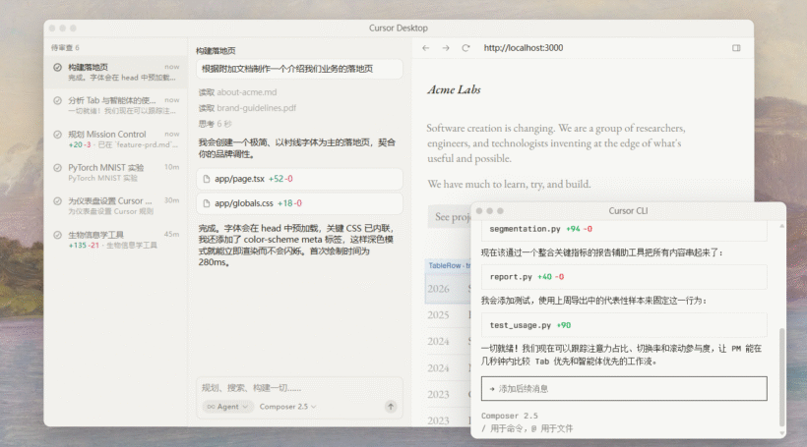Send message with the up arrow button
The image size is (807, 447).
point(391,407)
